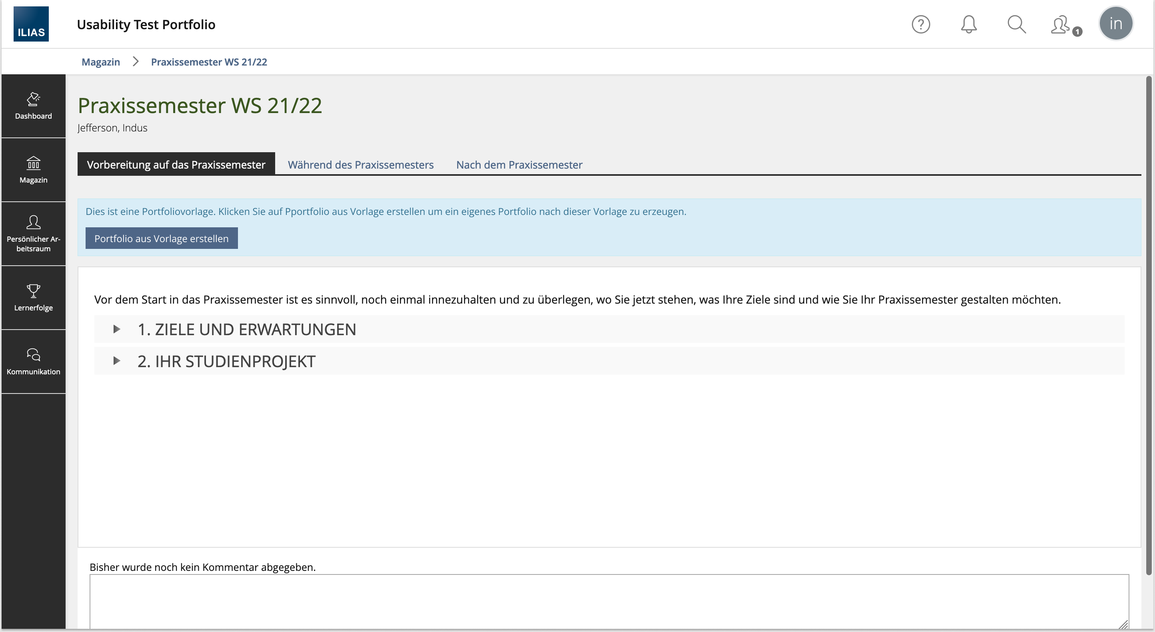Screen dimensions: 1155x632
Task: Open the user avatar menu
Action: [1115, 24]
